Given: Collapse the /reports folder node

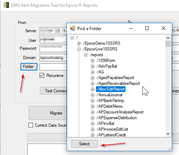Looking at the screenshot, I should (x=86, y=55).
